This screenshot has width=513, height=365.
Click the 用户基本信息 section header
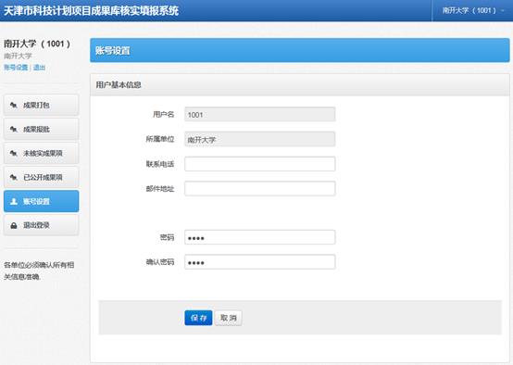coord(300,85)
